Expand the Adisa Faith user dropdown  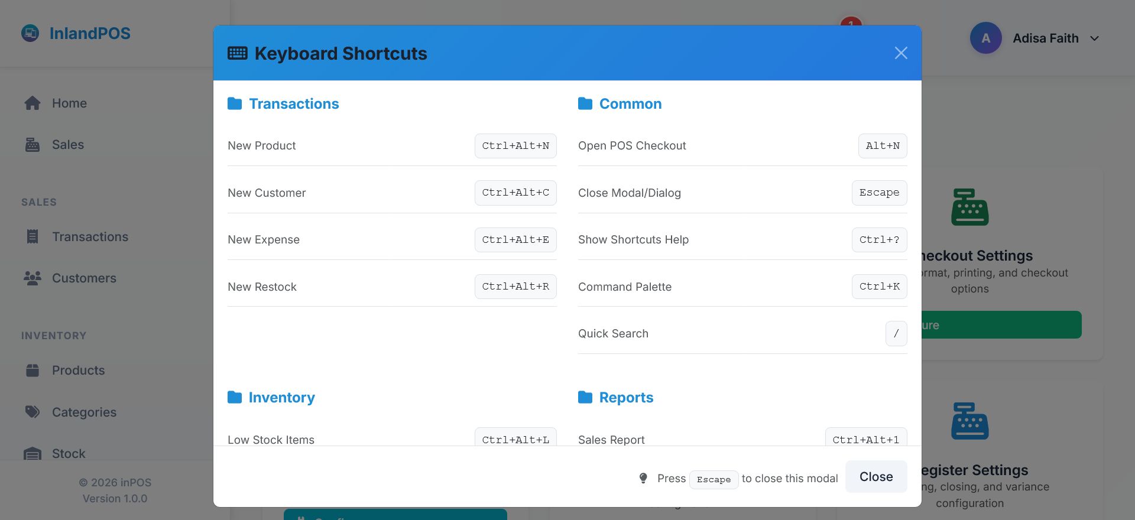1094,38
